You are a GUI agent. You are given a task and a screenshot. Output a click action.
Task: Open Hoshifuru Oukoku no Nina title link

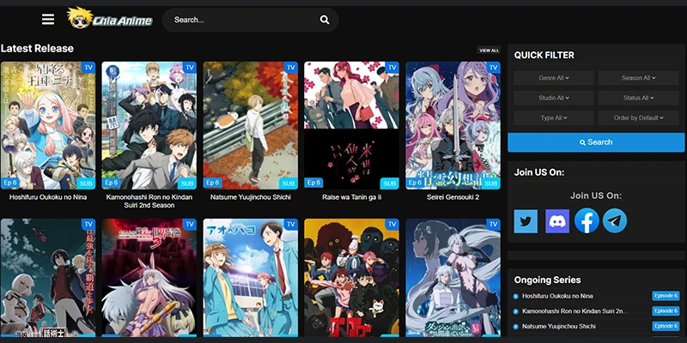pos(48,197)
